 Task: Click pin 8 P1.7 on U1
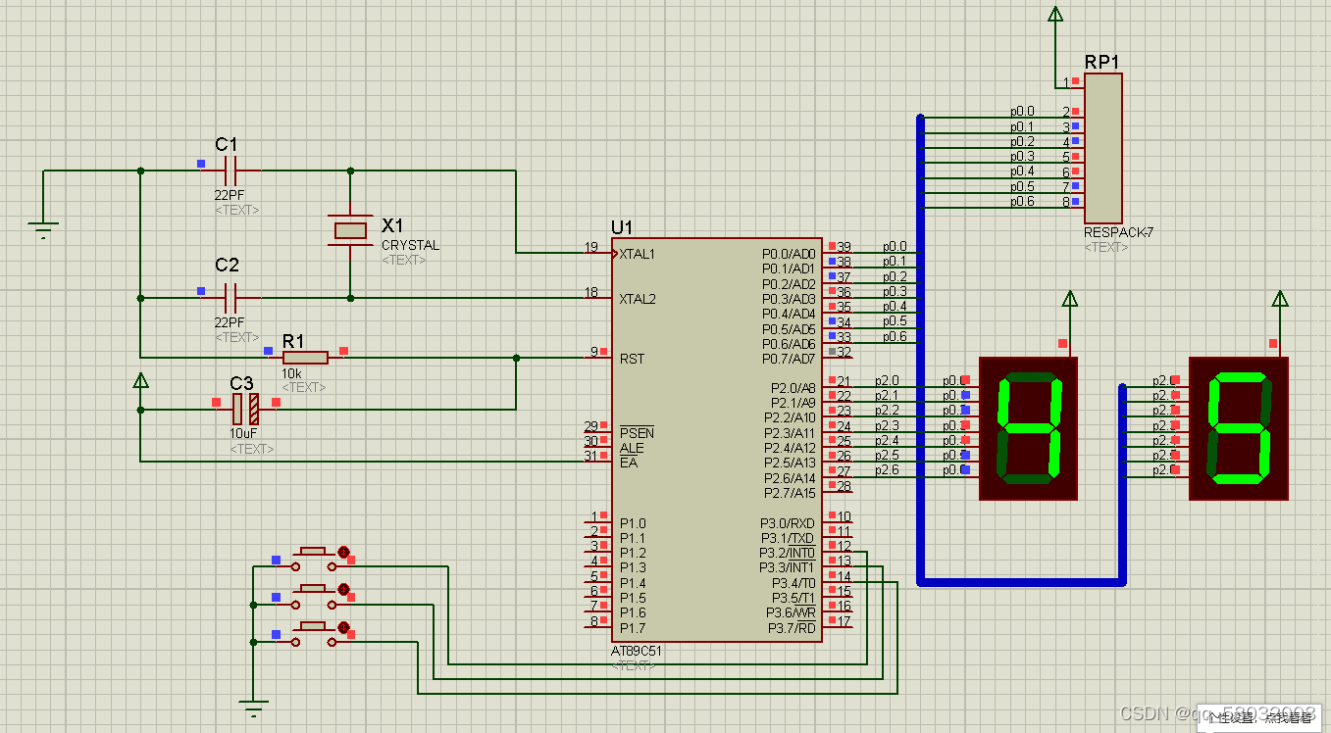pos(598,626)
